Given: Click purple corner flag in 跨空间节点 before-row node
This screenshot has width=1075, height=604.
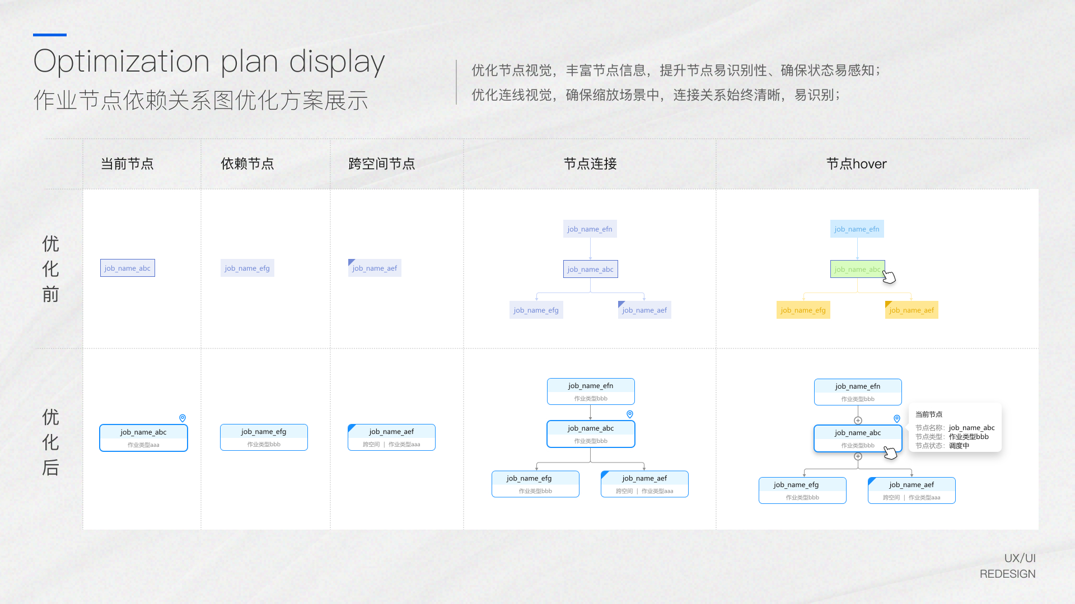Looking at the screenshot, I should tap(351, 262).
